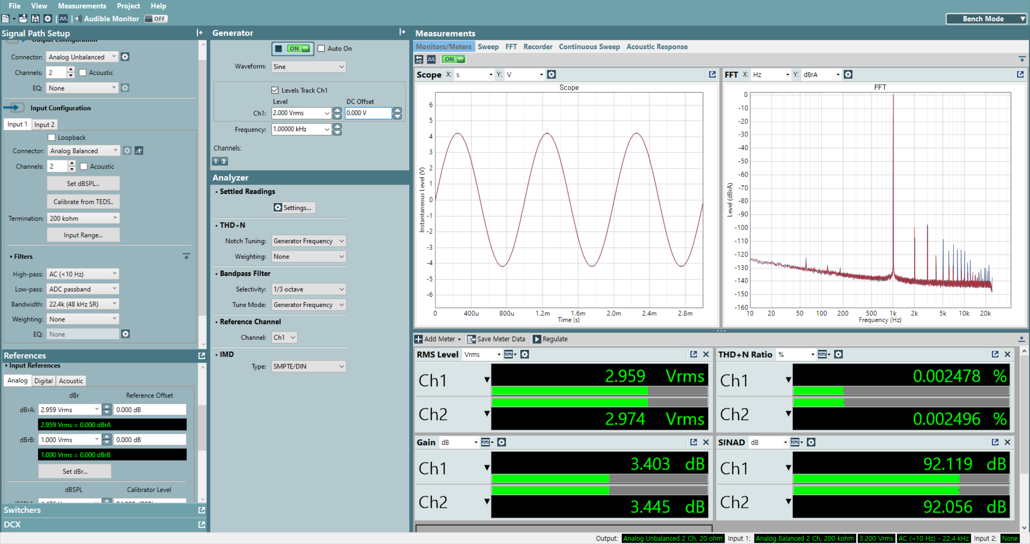Open project settings gear in top toolbar
1030x544 pixels.
point(47,18)
